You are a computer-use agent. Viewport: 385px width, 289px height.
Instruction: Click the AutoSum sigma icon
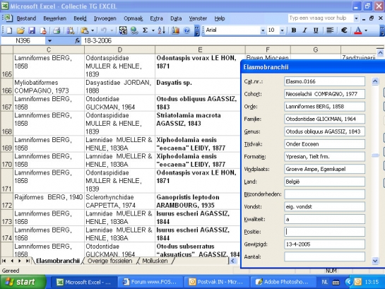point(145,30)
